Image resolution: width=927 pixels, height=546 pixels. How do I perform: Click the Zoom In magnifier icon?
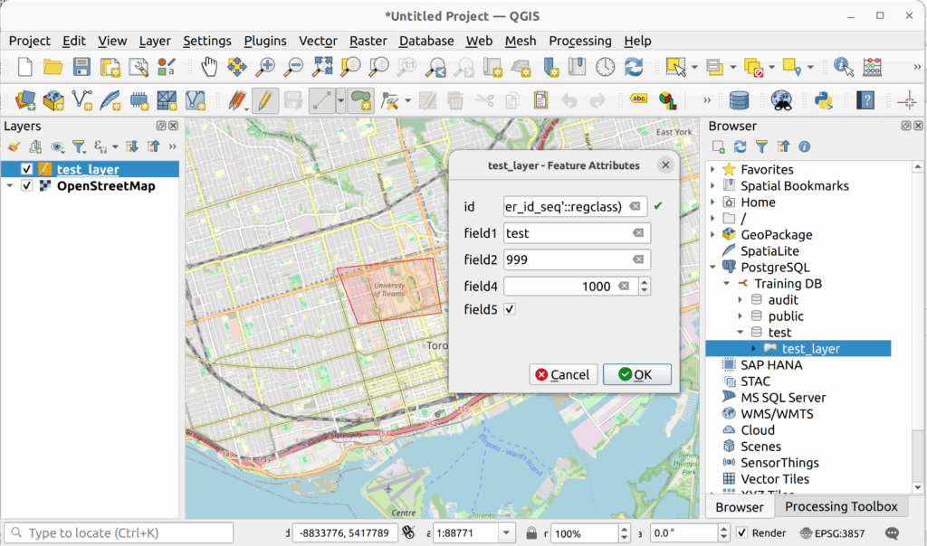(265, 67)
